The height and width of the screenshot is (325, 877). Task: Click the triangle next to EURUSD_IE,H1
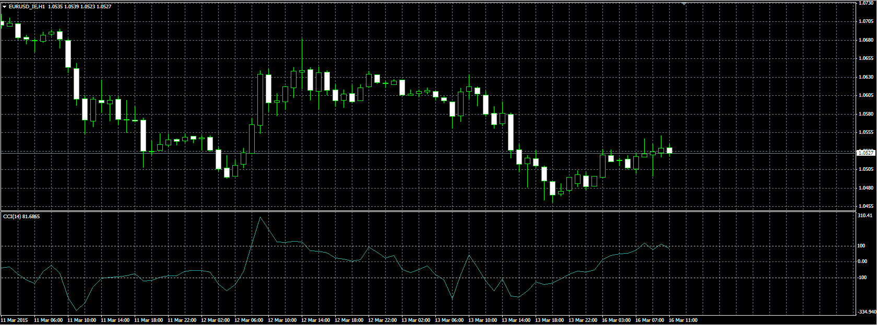(x=4, y=7)
